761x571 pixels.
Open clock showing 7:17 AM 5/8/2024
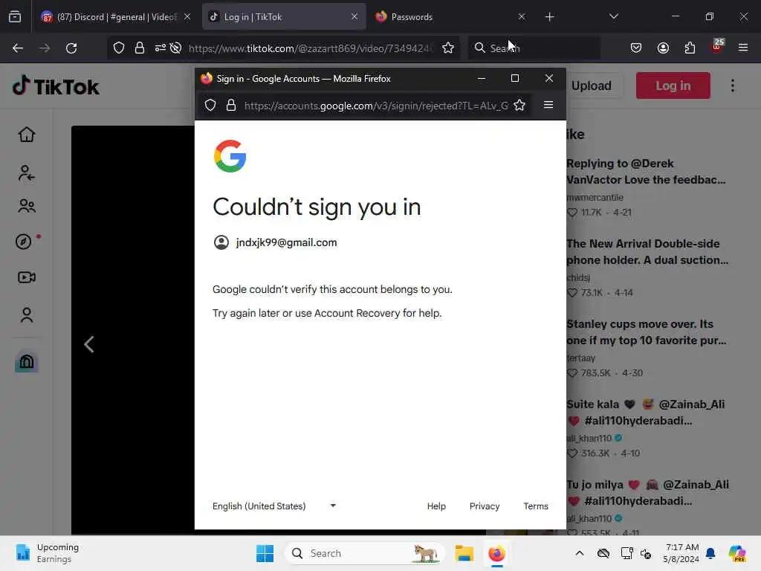tap(681, 553)
